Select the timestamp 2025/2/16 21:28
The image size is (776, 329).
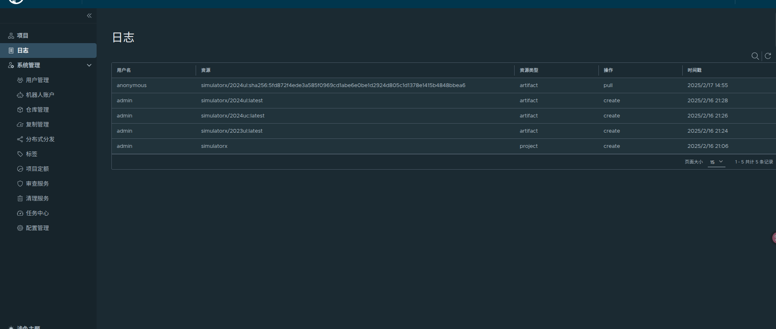[x=708, y=101]
